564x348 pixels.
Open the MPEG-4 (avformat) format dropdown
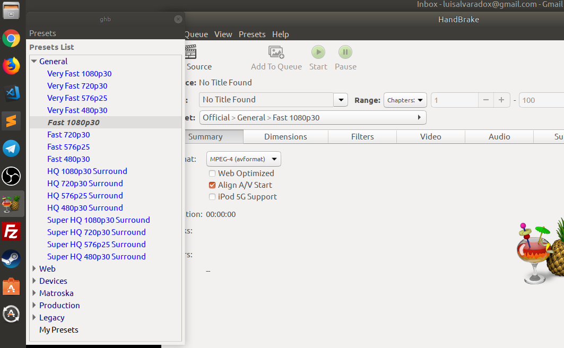244,159
